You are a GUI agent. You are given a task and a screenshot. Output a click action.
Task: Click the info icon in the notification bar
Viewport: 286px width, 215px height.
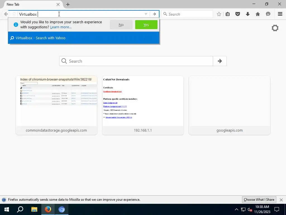(4, 200)
